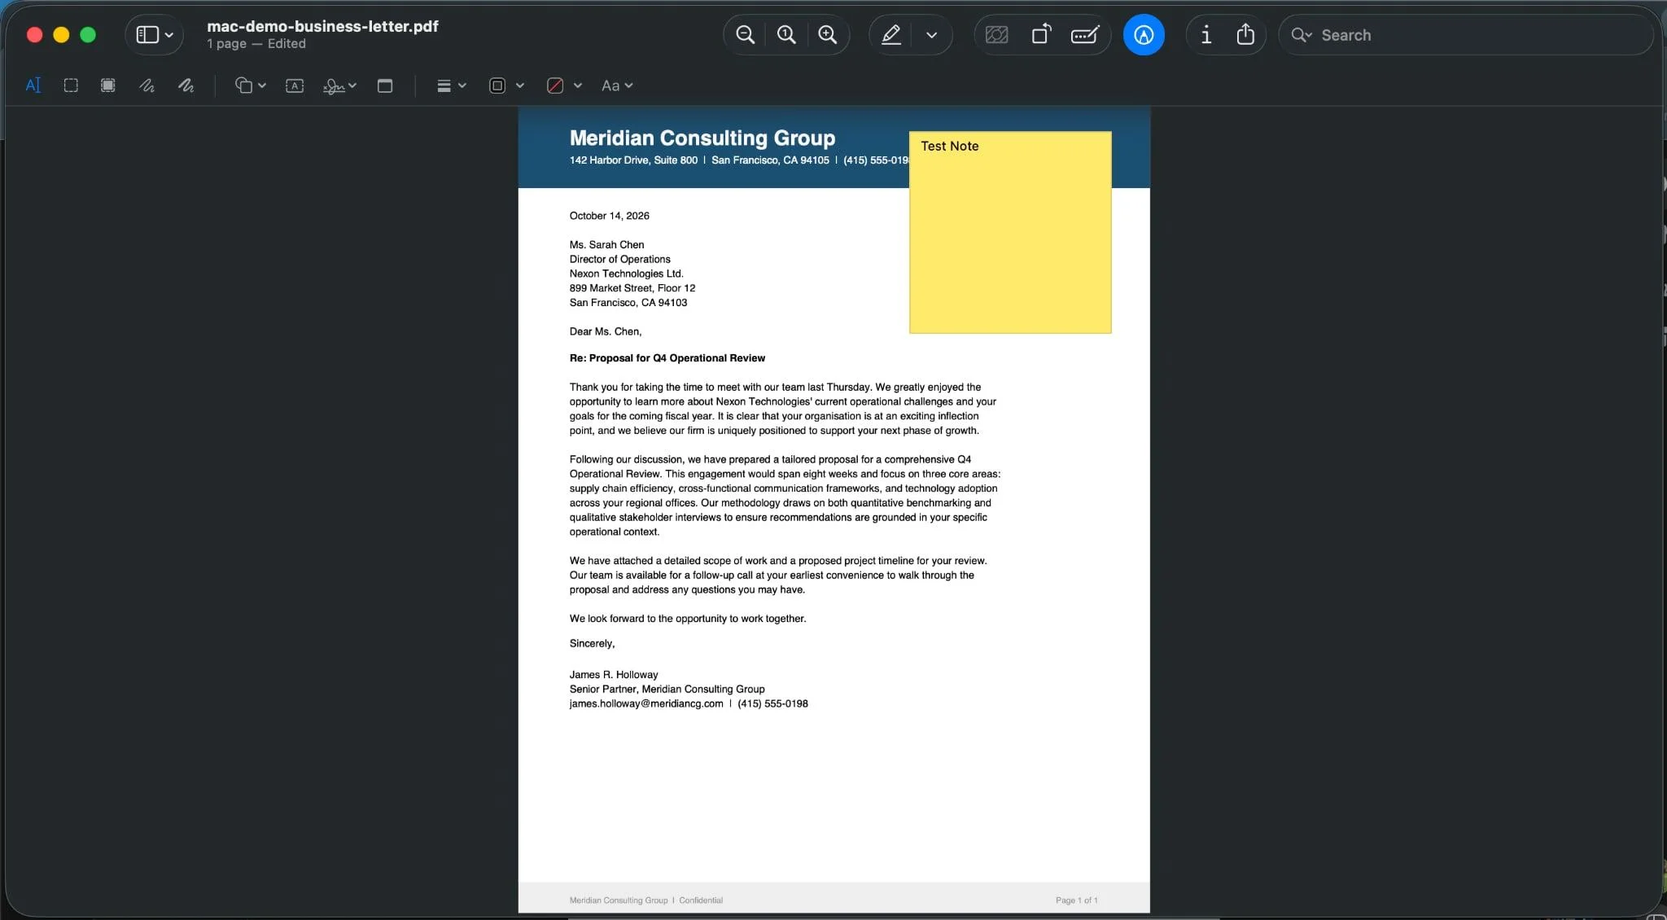Open the form filling tool
This screenshot has height=920, width=1667.
[1085, 35]
